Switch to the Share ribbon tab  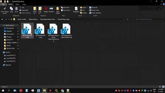pos(17,4)
